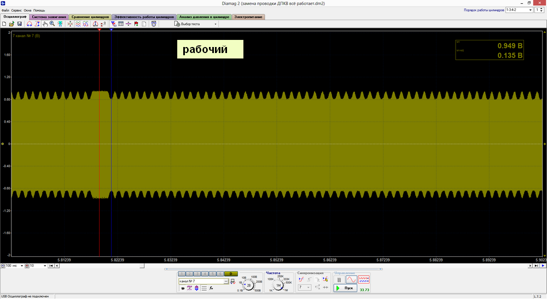Adjust the Частота frequency knob 1M
Viewport: 547px width, 299px height.
pos(278,285)
